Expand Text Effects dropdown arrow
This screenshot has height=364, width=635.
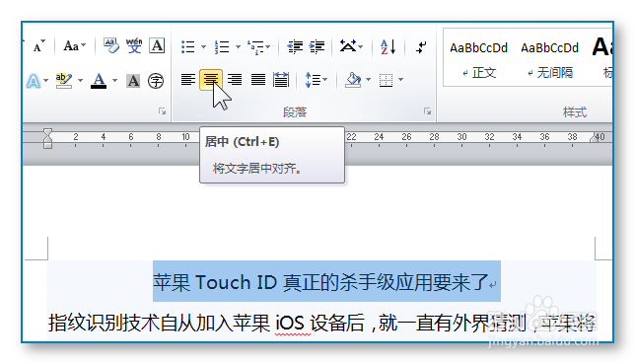pyautogui.click(x=45, y=80)
